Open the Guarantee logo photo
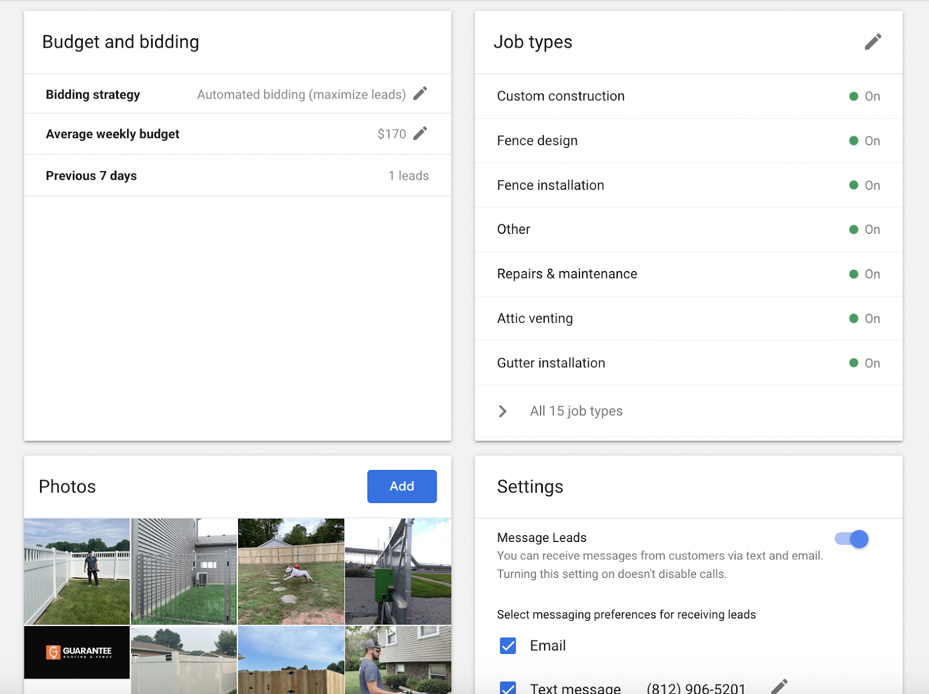Viewport: 929px width, 694px height. (77, 652)
